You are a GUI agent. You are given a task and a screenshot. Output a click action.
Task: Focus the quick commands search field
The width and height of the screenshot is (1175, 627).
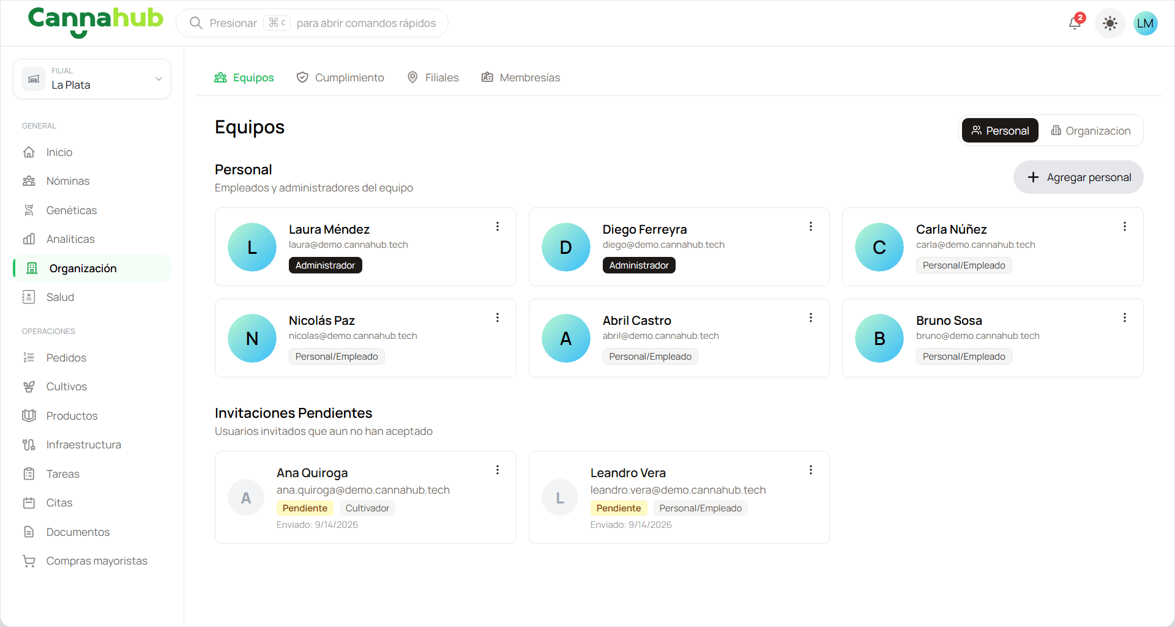point(312,23)
